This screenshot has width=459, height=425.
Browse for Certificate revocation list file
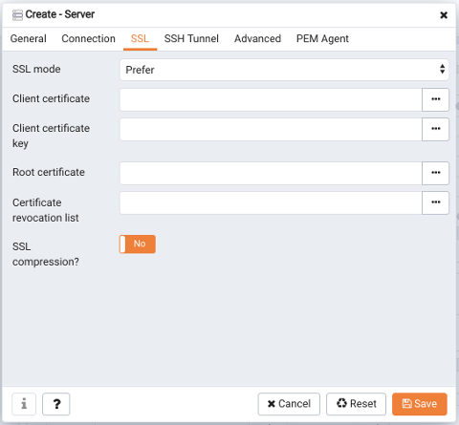coord(435,202)
